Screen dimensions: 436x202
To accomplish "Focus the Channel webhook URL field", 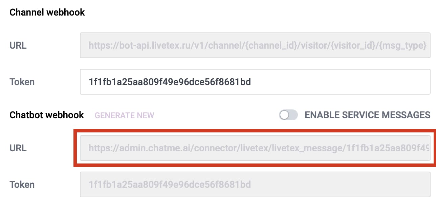I will coord(255,45).
